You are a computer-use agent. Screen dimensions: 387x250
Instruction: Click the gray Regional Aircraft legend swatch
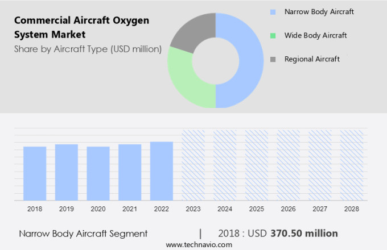[x=273, y=59]
